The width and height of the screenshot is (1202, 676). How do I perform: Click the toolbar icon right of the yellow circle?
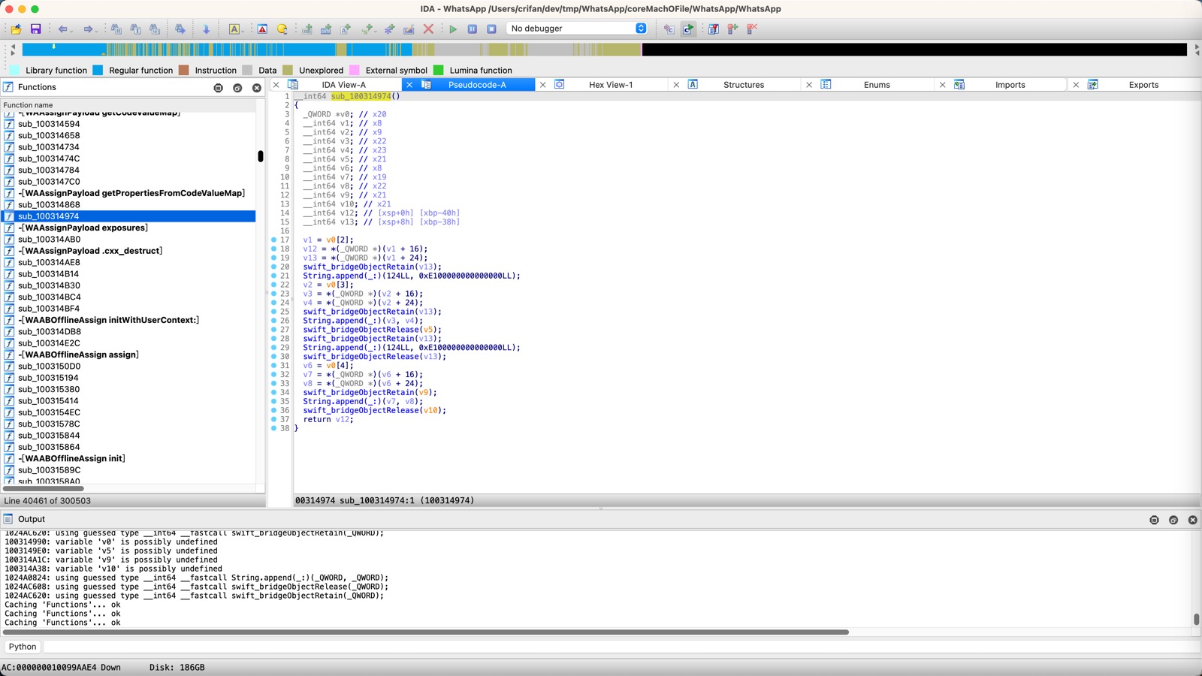(x=307, y=29)
